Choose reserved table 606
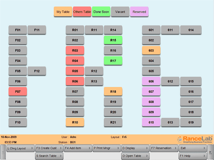This screenshot has width=214, height=160. 151,81
